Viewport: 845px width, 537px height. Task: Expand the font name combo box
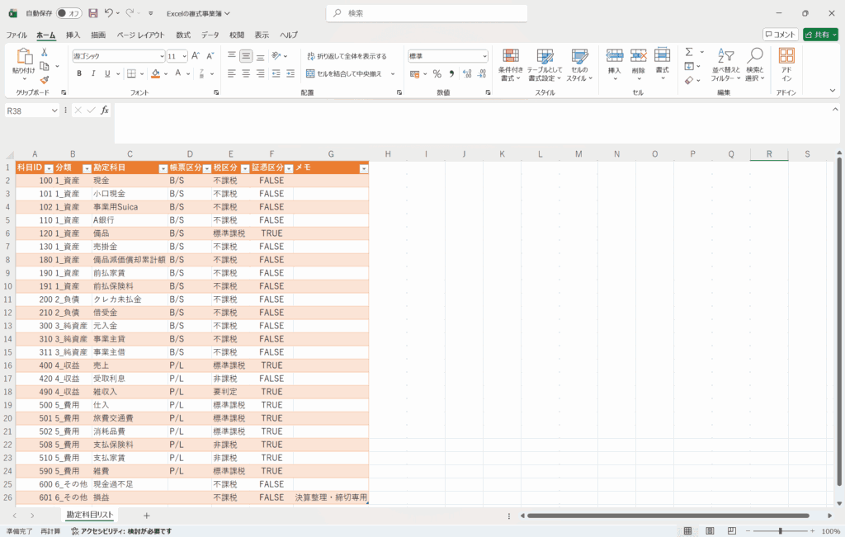[162, 56]
